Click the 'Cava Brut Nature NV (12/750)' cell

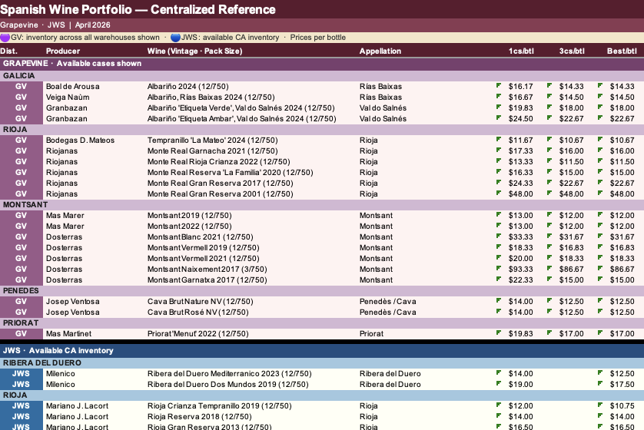[x=200, y=302]
